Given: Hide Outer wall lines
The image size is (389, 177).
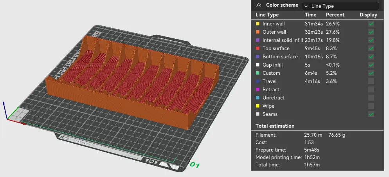Looking at the screenshot, I should 371,32.
